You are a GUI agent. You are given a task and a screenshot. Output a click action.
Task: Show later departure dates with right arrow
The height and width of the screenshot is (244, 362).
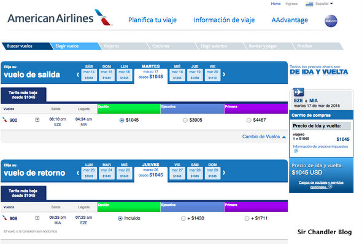(224, 74)
